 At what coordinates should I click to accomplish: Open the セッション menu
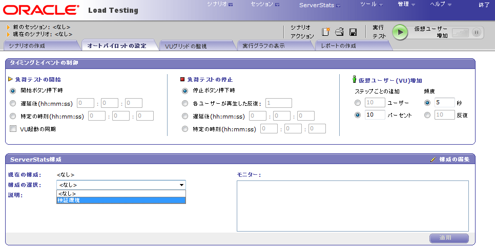(265, 4)
